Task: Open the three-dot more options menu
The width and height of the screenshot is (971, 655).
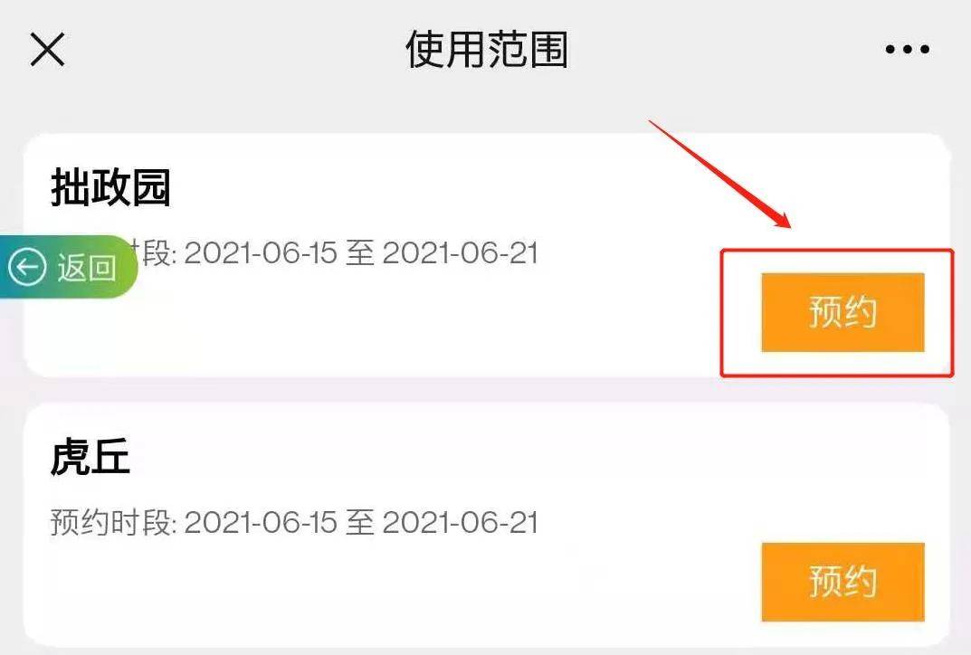Action: [908, 50]
